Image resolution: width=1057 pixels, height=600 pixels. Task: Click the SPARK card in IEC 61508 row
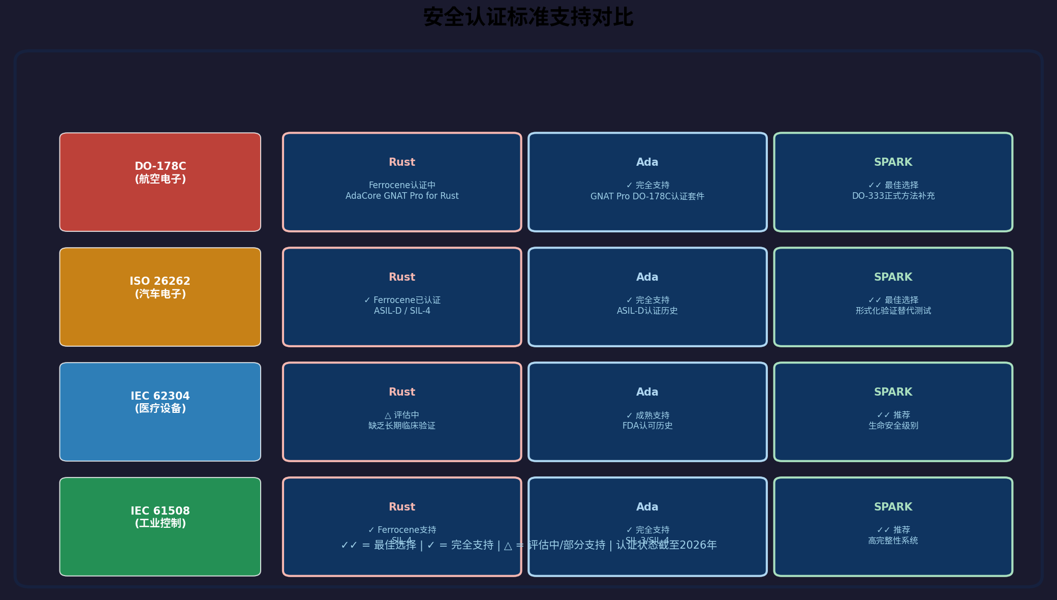(893, 527)
